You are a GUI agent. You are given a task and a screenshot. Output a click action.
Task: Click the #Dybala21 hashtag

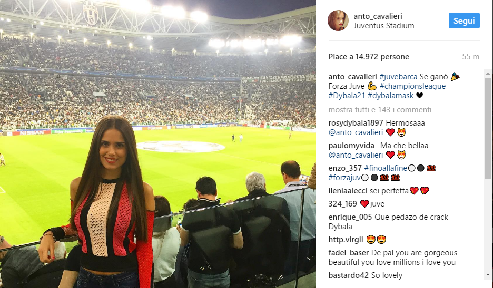click(347, 96)
